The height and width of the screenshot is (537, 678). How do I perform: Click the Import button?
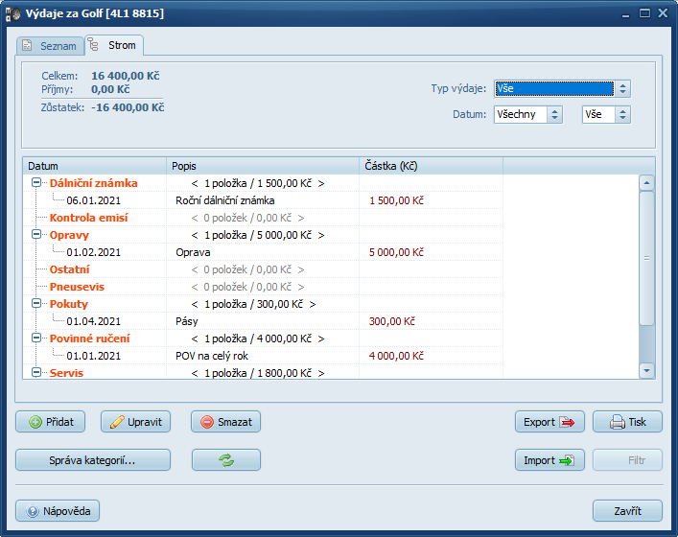(549, 460)
